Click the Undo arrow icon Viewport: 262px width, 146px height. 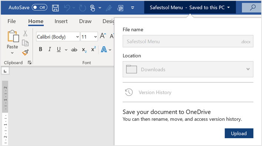[x=67, y=8]
